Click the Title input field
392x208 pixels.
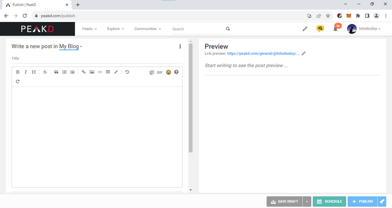click(97, 58)
